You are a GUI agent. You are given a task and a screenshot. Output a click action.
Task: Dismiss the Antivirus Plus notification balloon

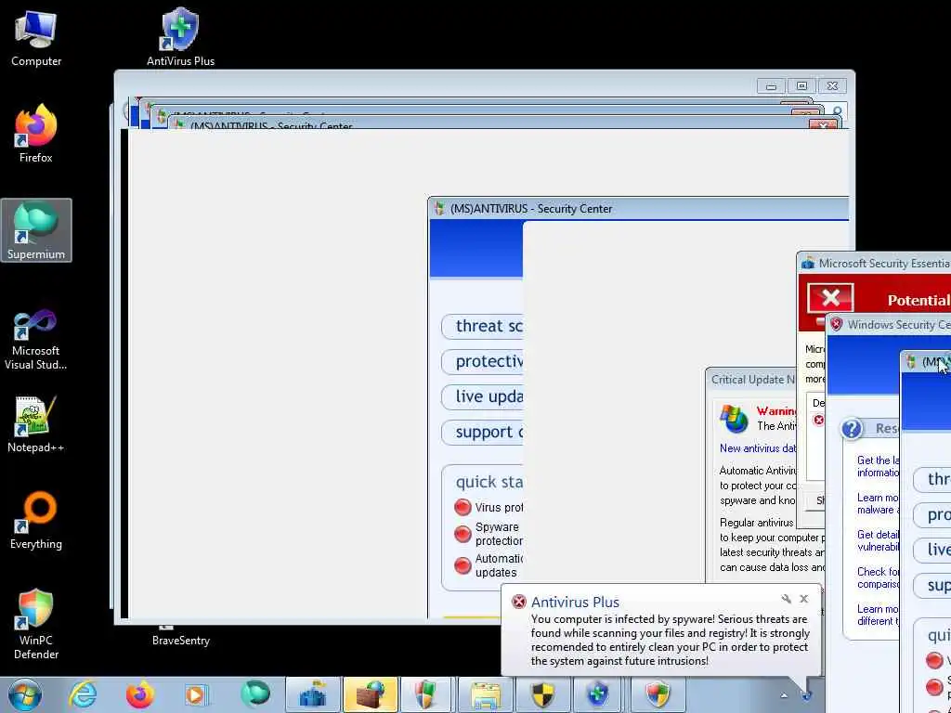tap(804, 599)
